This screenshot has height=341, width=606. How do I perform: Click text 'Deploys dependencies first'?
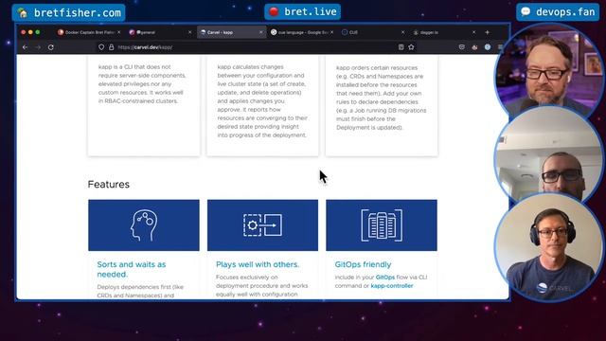(x=140, y=291)
